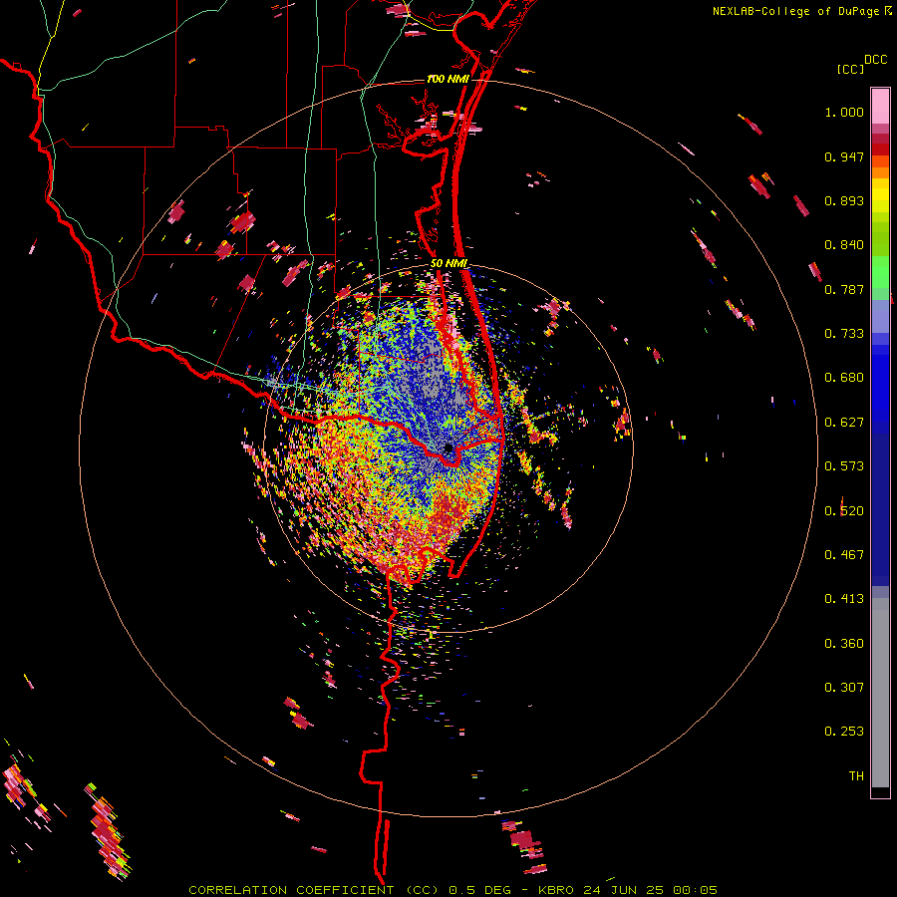Click the NEXLAB-College of DuPage title text
The image size is (897, 897).
point(795,11)
